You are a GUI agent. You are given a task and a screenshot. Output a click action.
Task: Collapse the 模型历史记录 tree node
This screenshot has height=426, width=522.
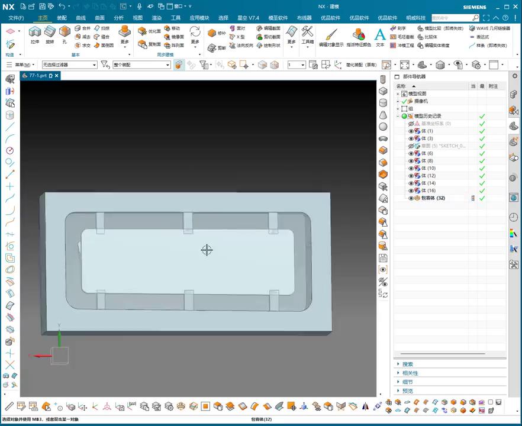pyautogui.click(x=398, y=116)
